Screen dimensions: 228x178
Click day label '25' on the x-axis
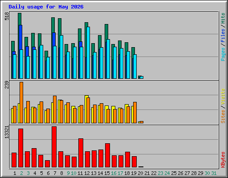click(174, 173)
